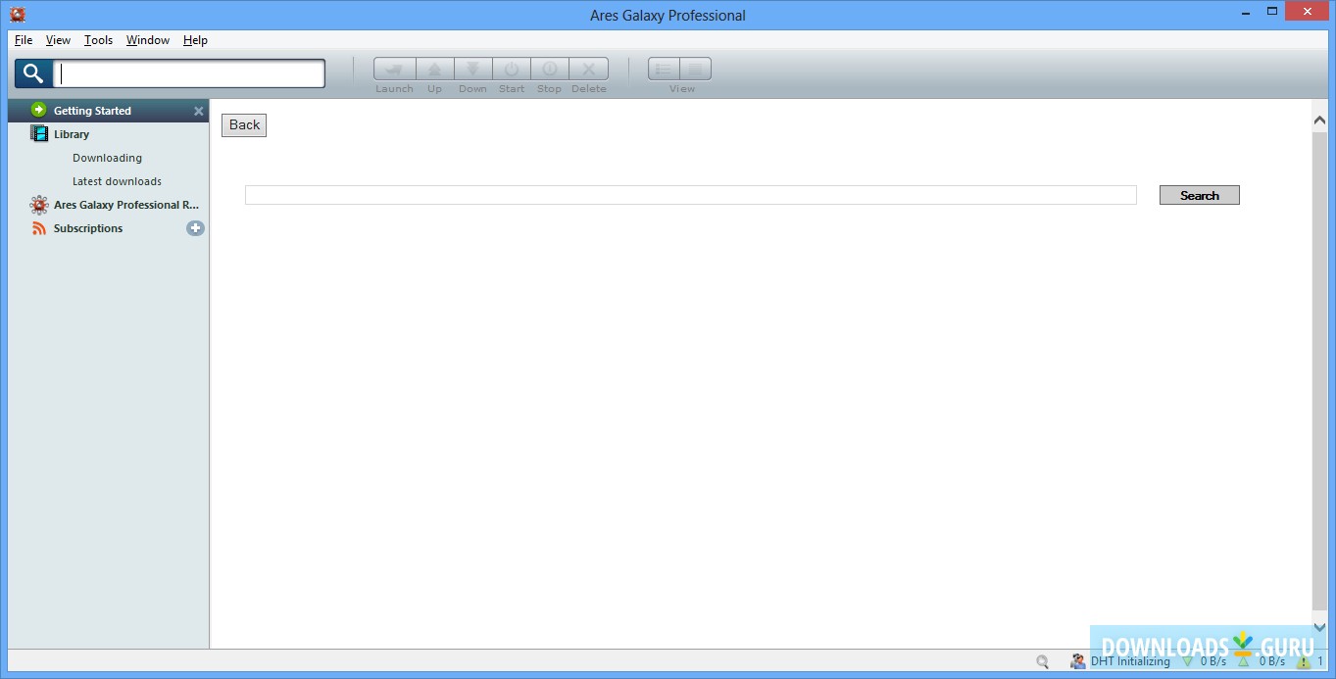Select Downloading under Library

pos(107,158)
